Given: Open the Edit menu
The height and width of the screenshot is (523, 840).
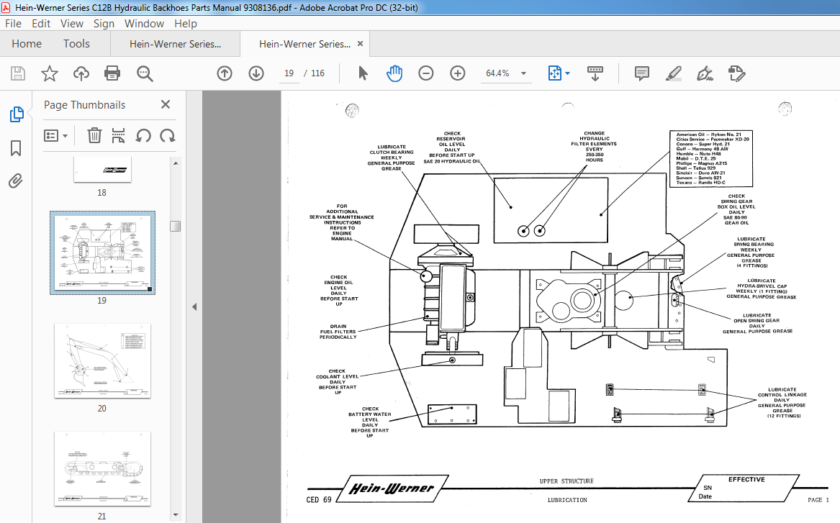Looking at the screenshot, I should pos(41,24).
